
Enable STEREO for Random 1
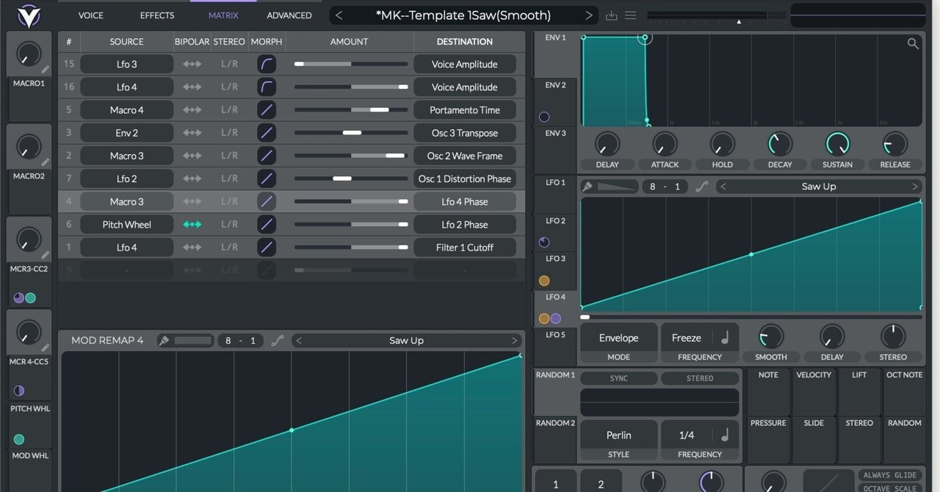point(698,377)
